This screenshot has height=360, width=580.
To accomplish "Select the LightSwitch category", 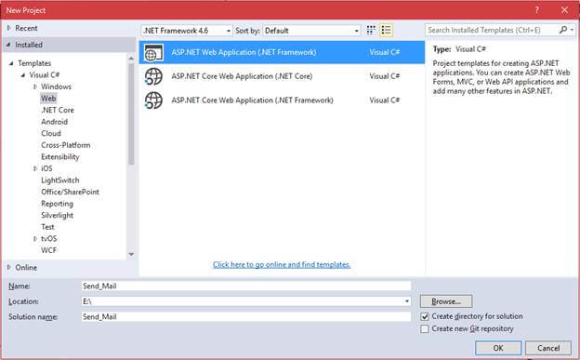I will [60, 180].
